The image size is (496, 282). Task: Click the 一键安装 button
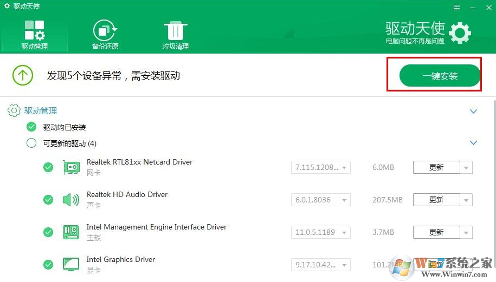pos(440,75)
